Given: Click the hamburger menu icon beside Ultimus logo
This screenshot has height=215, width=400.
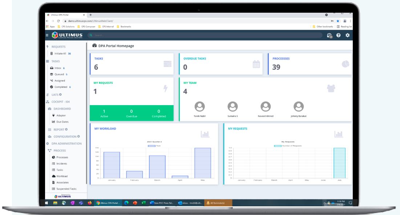Looking at the screenshot, I should (47, 35).
